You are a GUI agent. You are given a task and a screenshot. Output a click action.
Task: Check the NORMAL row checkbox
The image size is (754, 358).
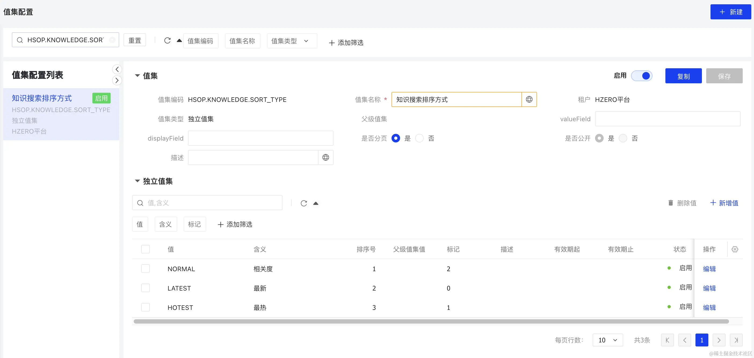click(x=146, y=268)
